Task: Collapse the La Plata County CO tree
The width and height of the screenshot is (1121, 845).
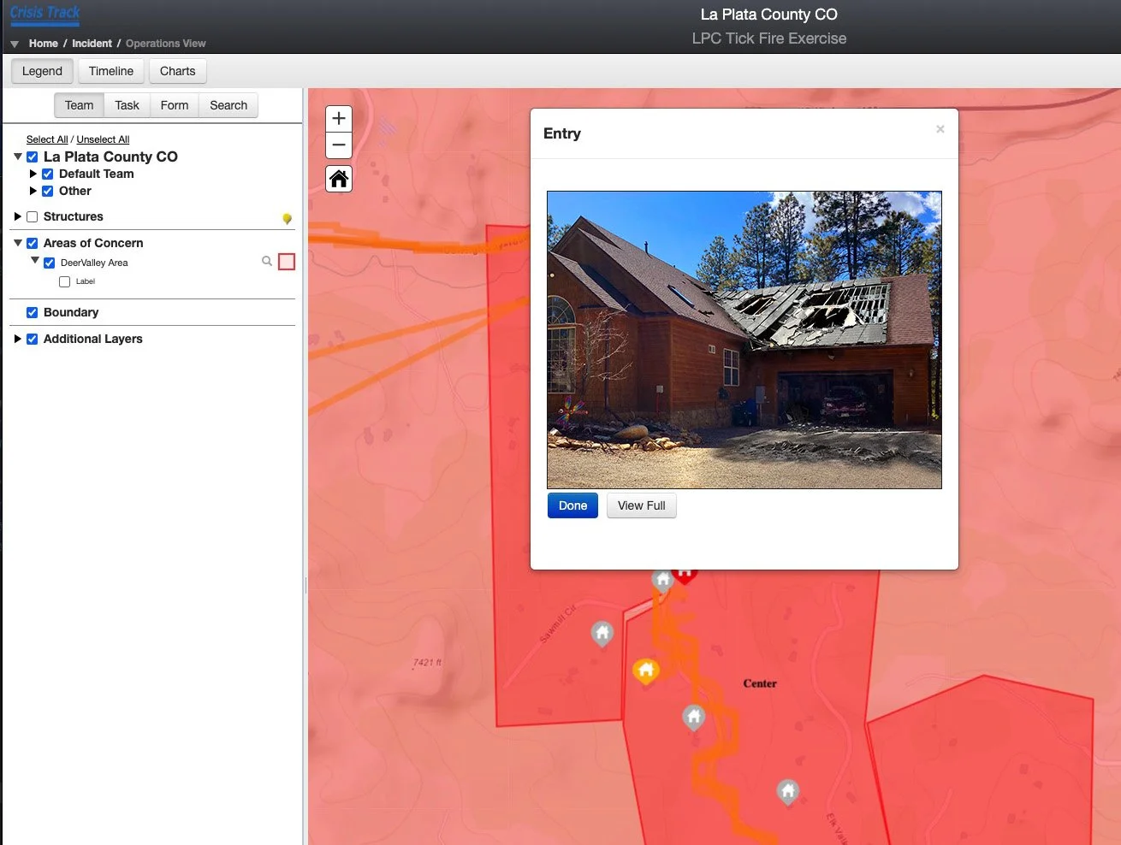Action: [17, 157]
